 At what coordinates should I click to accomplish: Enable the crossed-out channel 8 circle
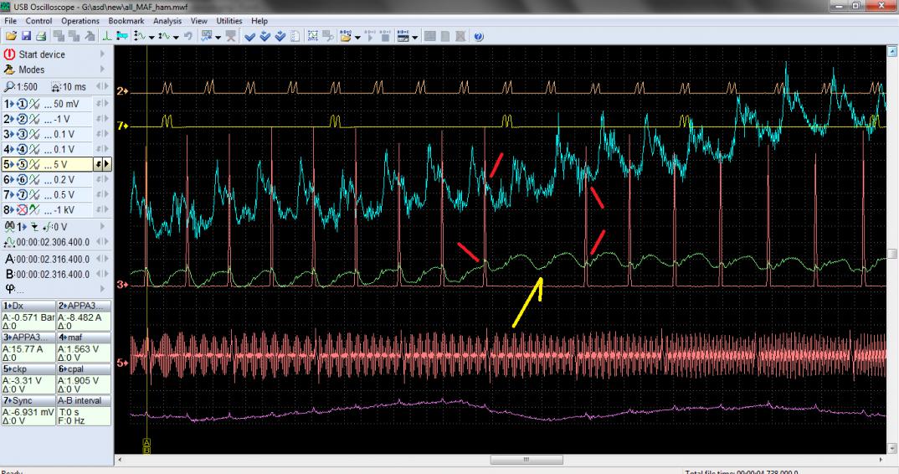coord(22,209)
